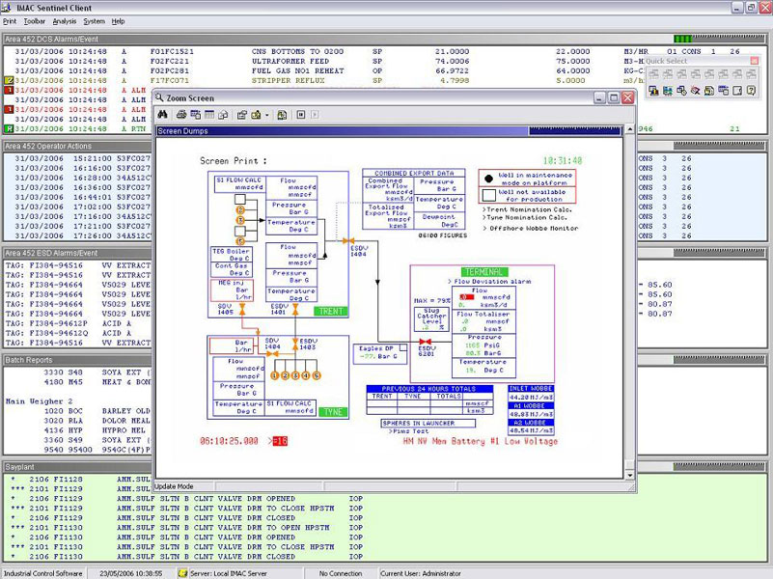
Task: Click the green TRENT label button
Action: click(x=330, y=311)
